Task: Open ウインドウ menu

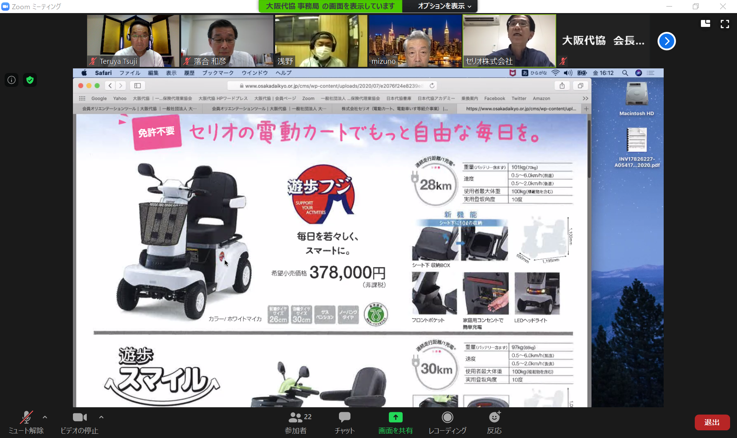Action: [254, 73]
